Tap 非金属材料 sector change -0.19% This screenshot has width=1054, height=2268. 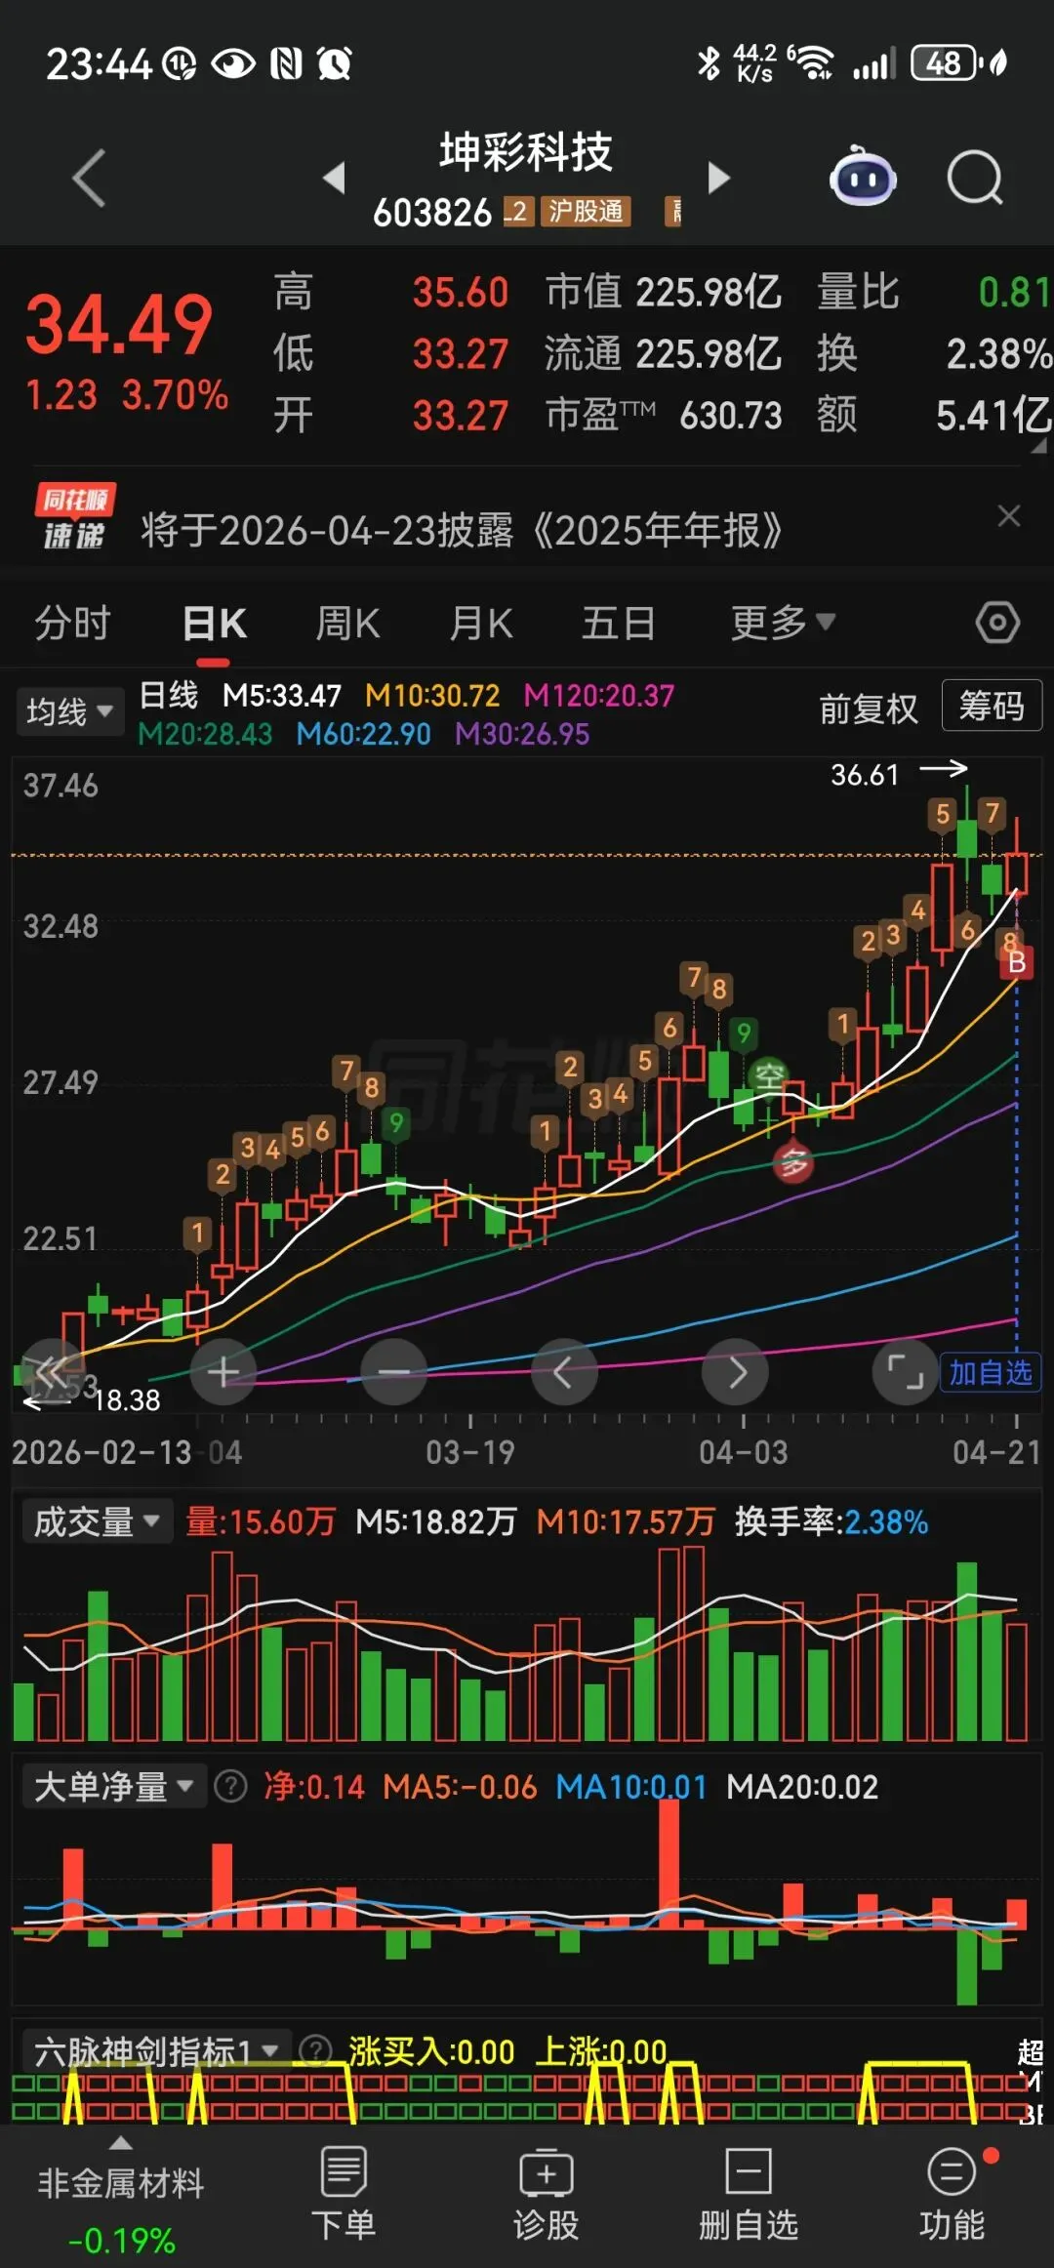[121, 2240]
